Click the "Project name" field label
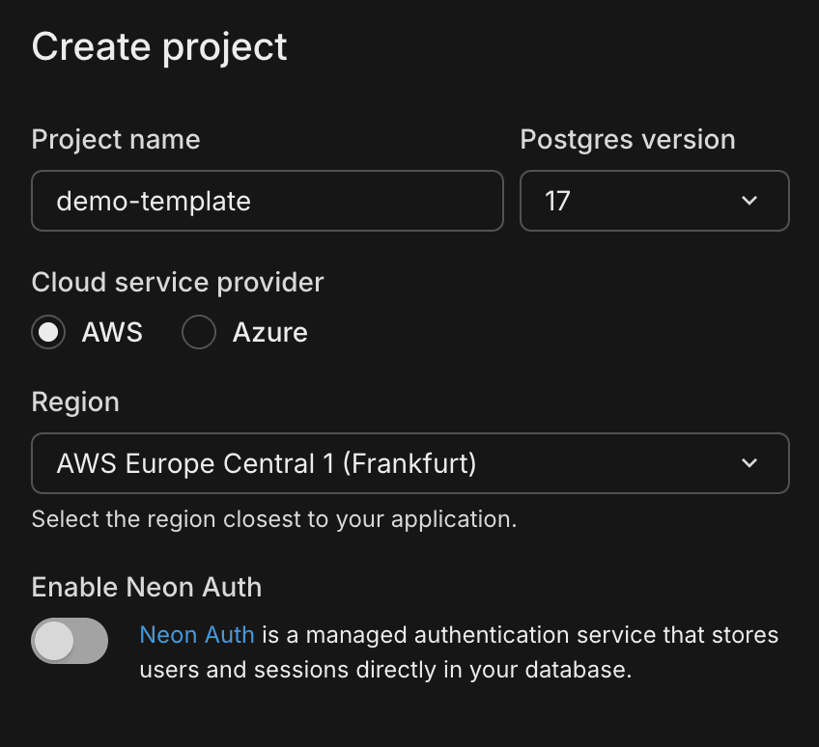The width and height of the screenshot is (819, 747). point(116,139)
